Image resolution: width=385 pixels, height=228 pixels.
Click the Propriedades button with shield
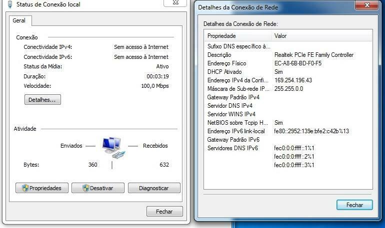coord(42,188)
